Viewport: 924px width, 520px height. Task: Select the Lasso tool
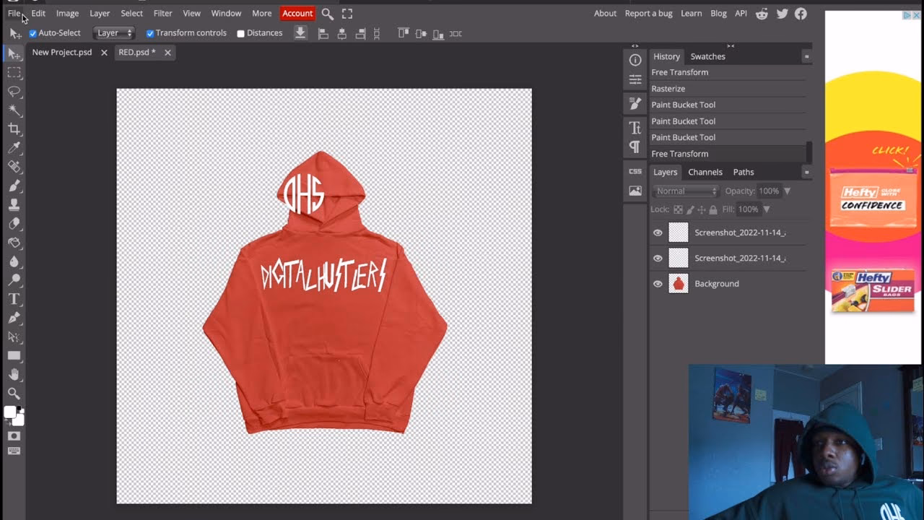[x=14, y=92]
